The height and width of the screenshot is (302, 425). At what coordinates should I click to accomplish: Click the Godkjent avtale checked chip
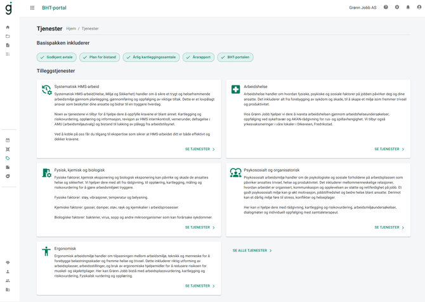(x=56, y=58)
